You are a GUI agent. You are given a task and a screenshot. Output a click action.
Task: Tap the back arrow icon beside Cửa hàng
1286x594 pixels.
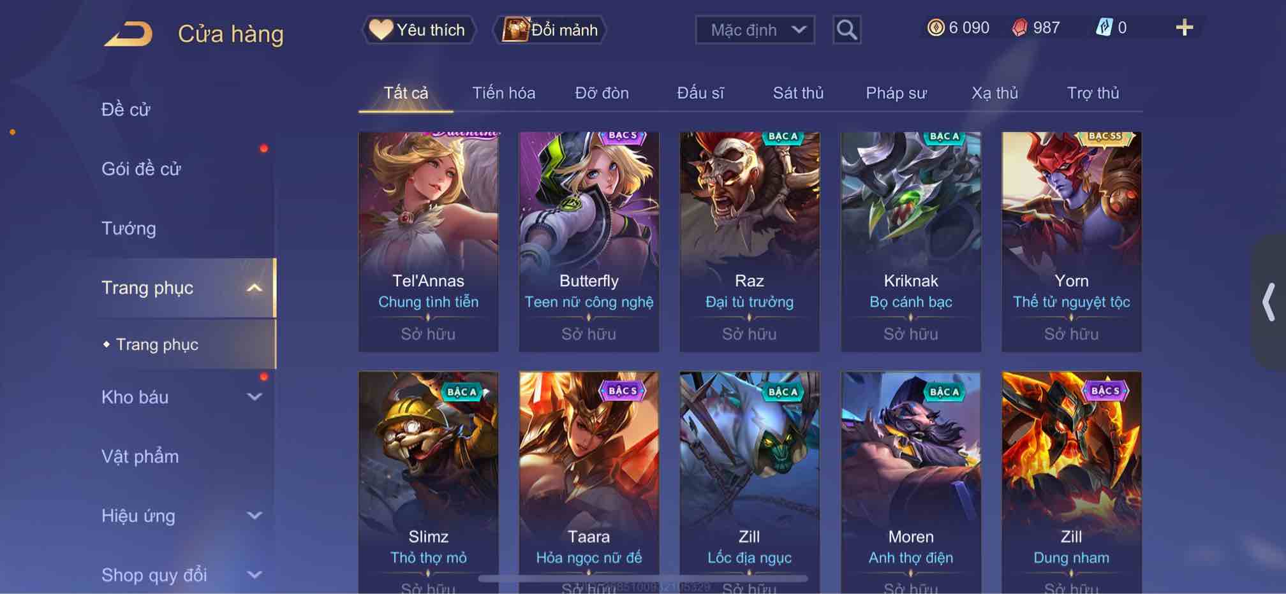[129, 34]
